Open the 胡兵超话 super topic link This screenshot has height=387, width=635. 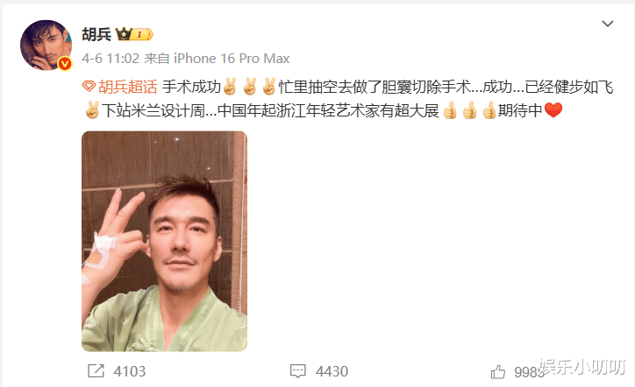[127, 87]
